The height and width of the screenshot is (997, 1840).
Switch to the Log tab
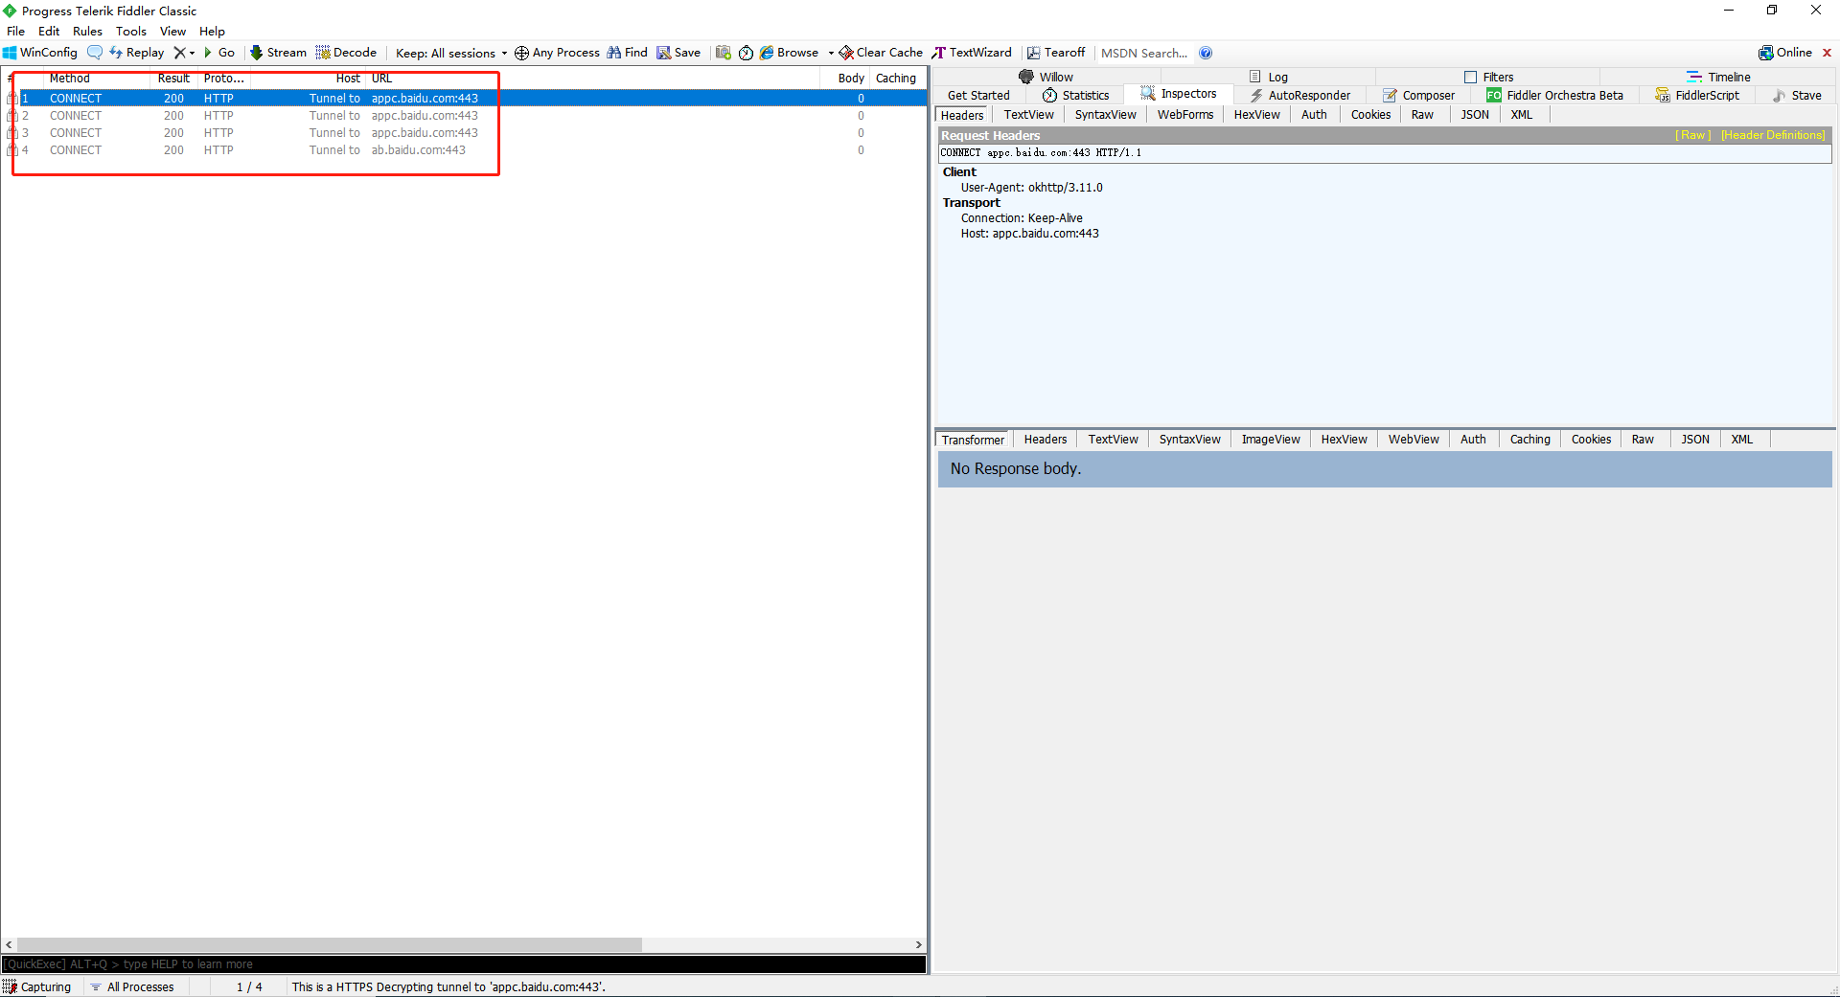click(1269, 77)
